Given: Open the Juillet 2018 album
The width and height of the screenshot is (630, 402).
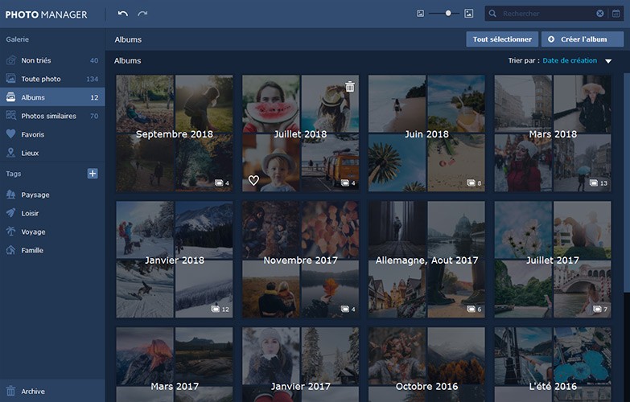Looking at the screenshot, I should pyautogui.click(x=301, y=133).
